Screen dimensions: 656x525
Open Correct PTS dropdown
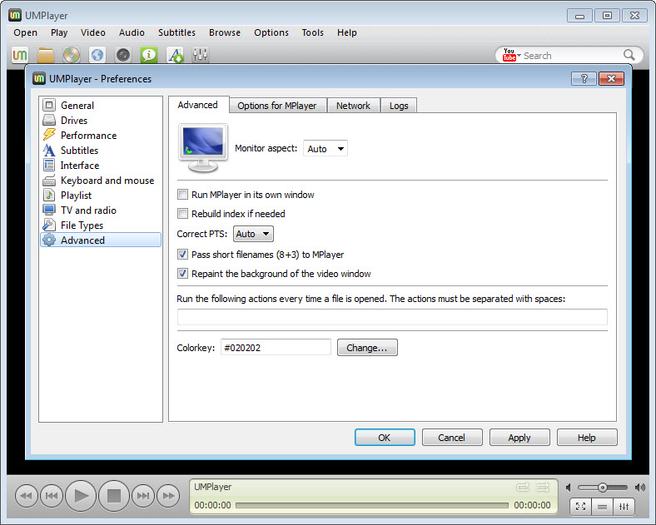(254, 234)
